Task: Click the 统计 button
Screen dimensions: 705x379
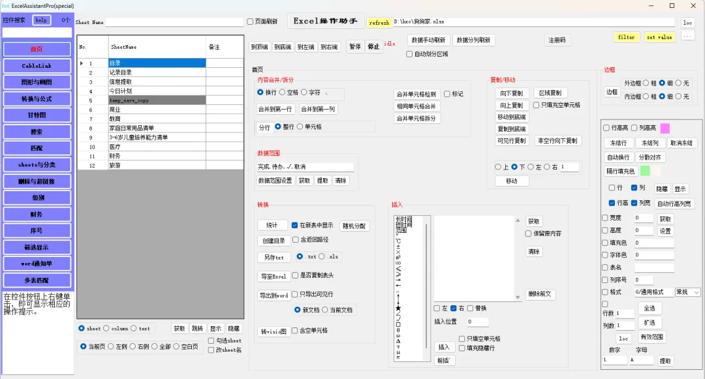Action: click(x=272, y=225)
